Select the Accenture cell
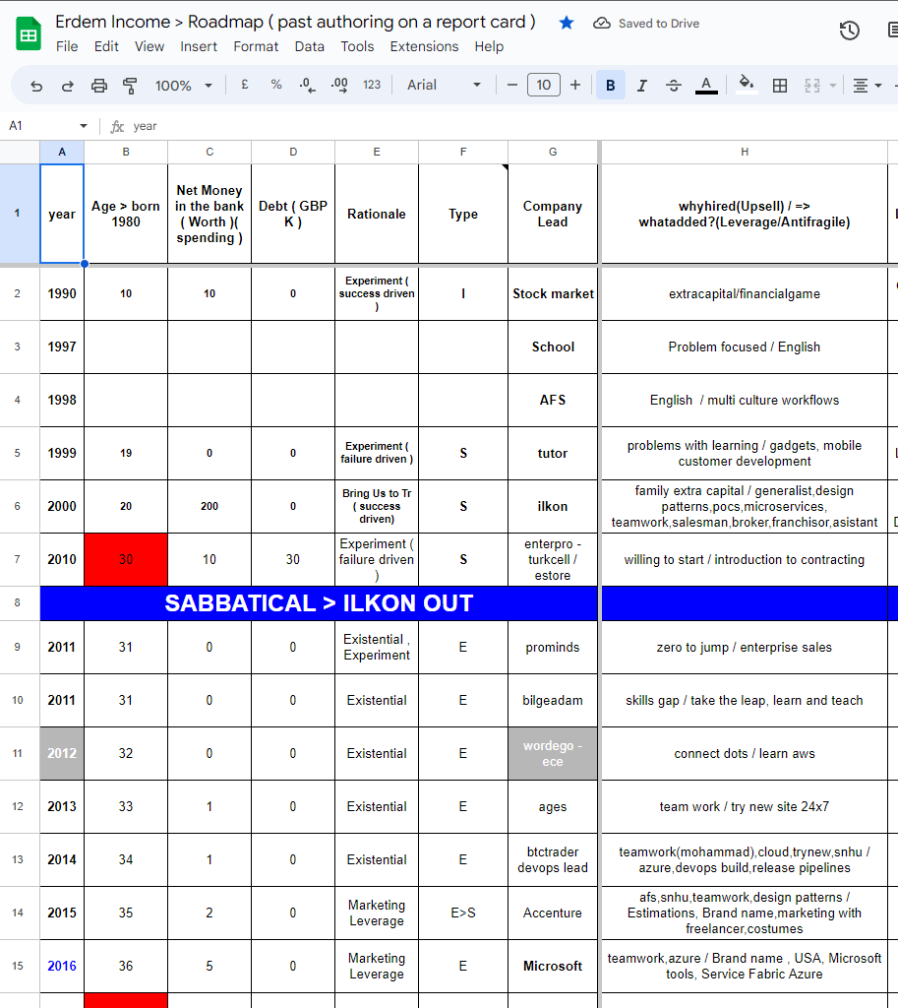This screenshot has width=898, height=1008. click(x=553, y=913)
